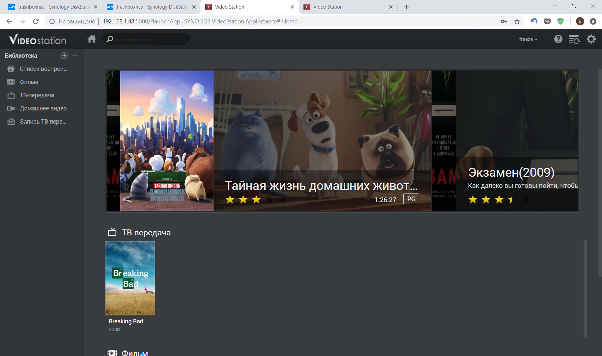
Task: Click the star rating of Тайная жизнь
Action: tap(256, 200)
